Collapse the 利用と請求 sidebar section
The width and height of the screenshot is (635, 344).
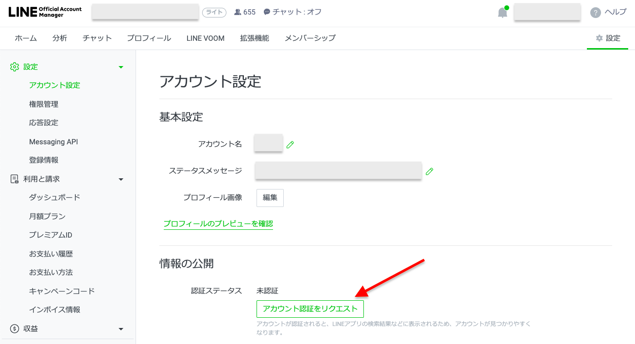coord(121,179)
